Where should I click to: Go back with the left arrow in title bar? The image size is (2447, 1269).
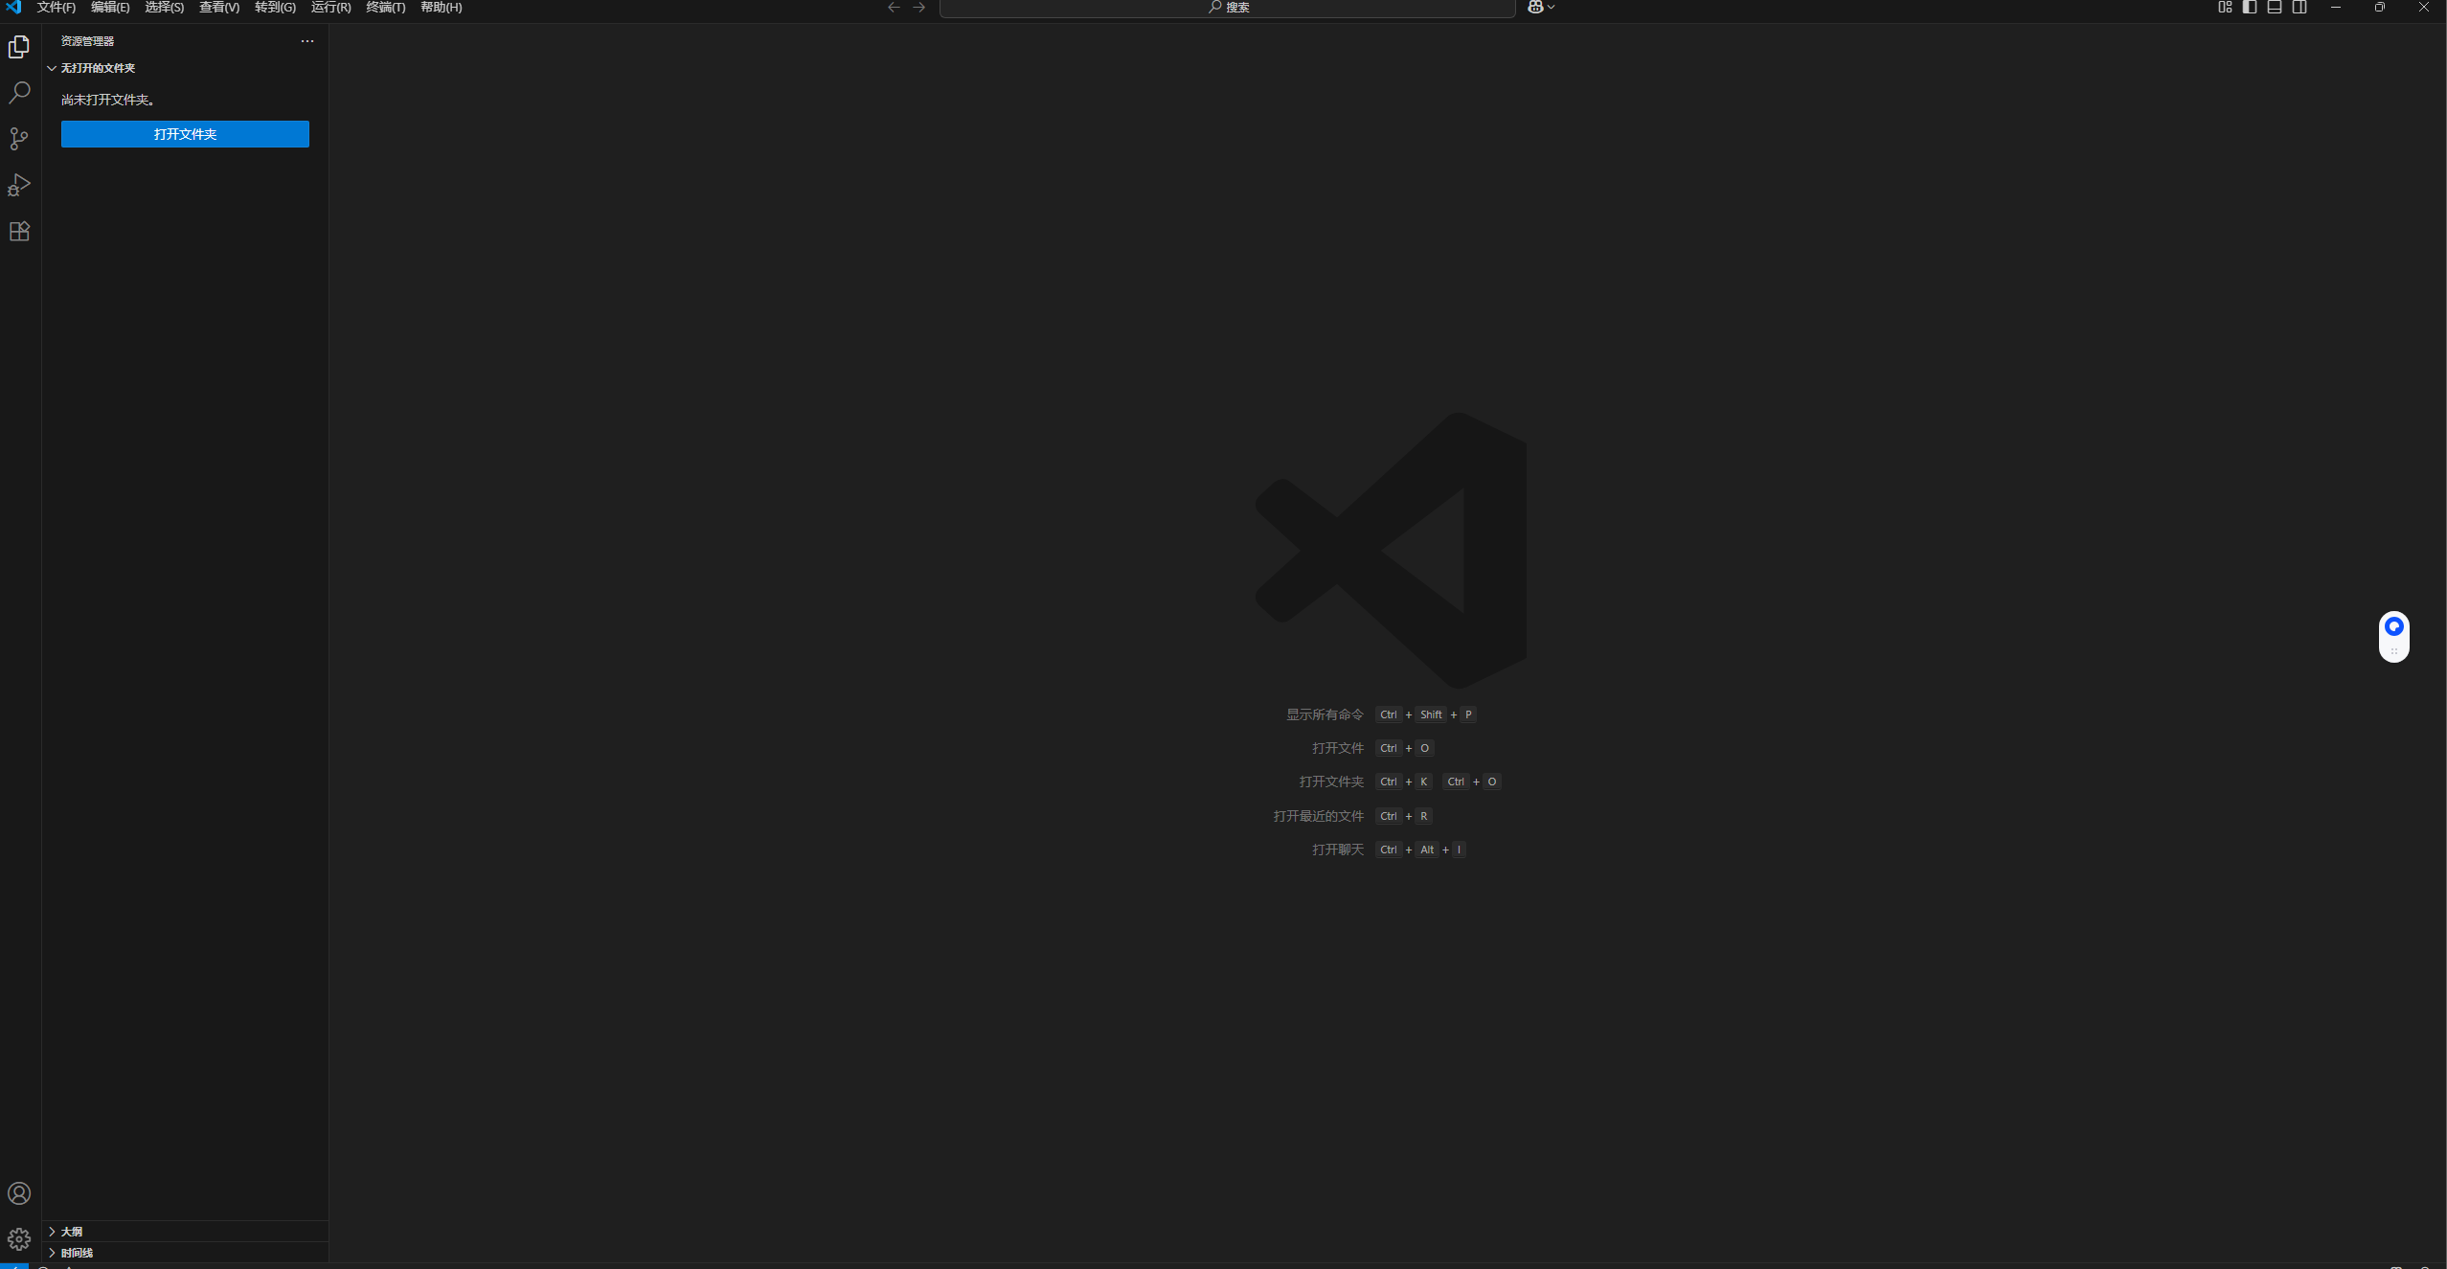(x=894, y=7)
